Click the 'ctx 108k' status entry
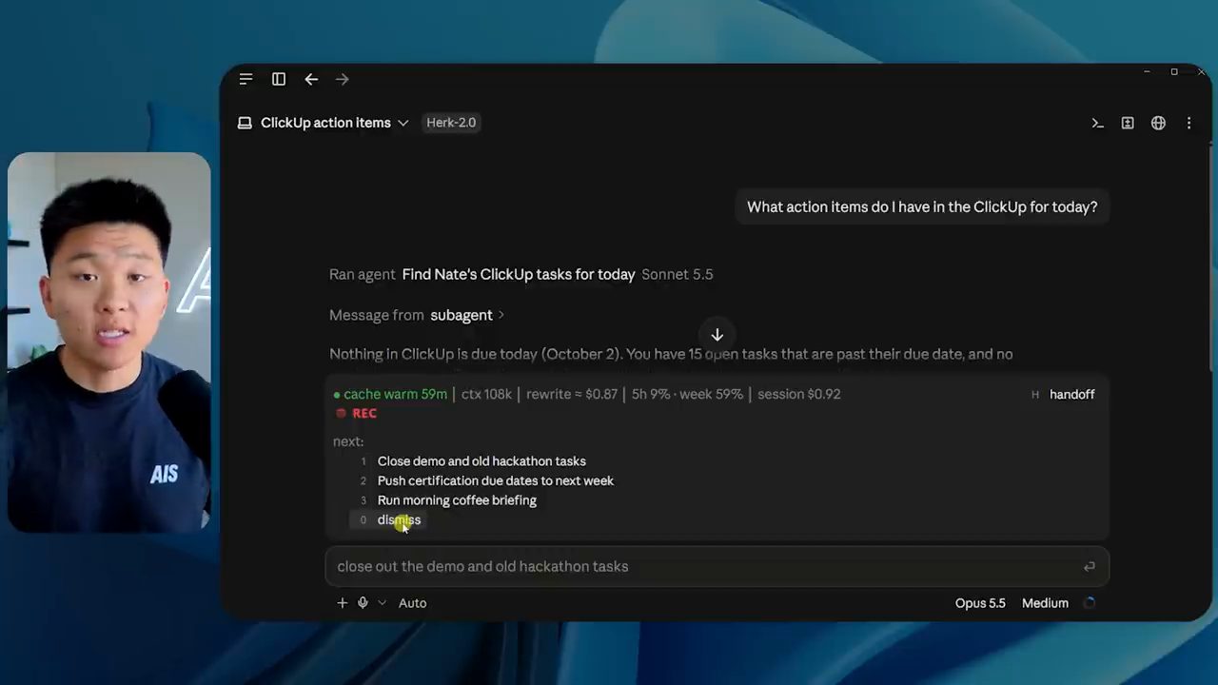 tap(486, 394)
